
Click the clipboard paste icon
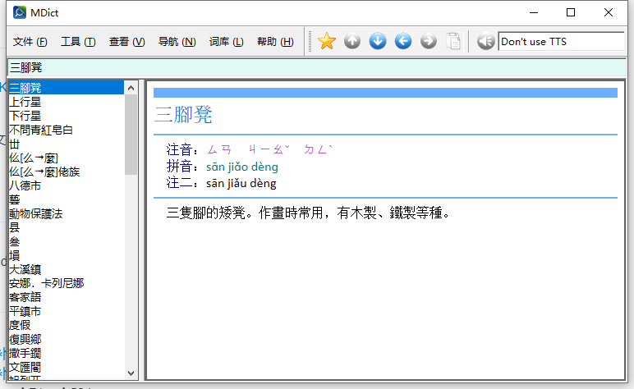(x=453, y=41)
